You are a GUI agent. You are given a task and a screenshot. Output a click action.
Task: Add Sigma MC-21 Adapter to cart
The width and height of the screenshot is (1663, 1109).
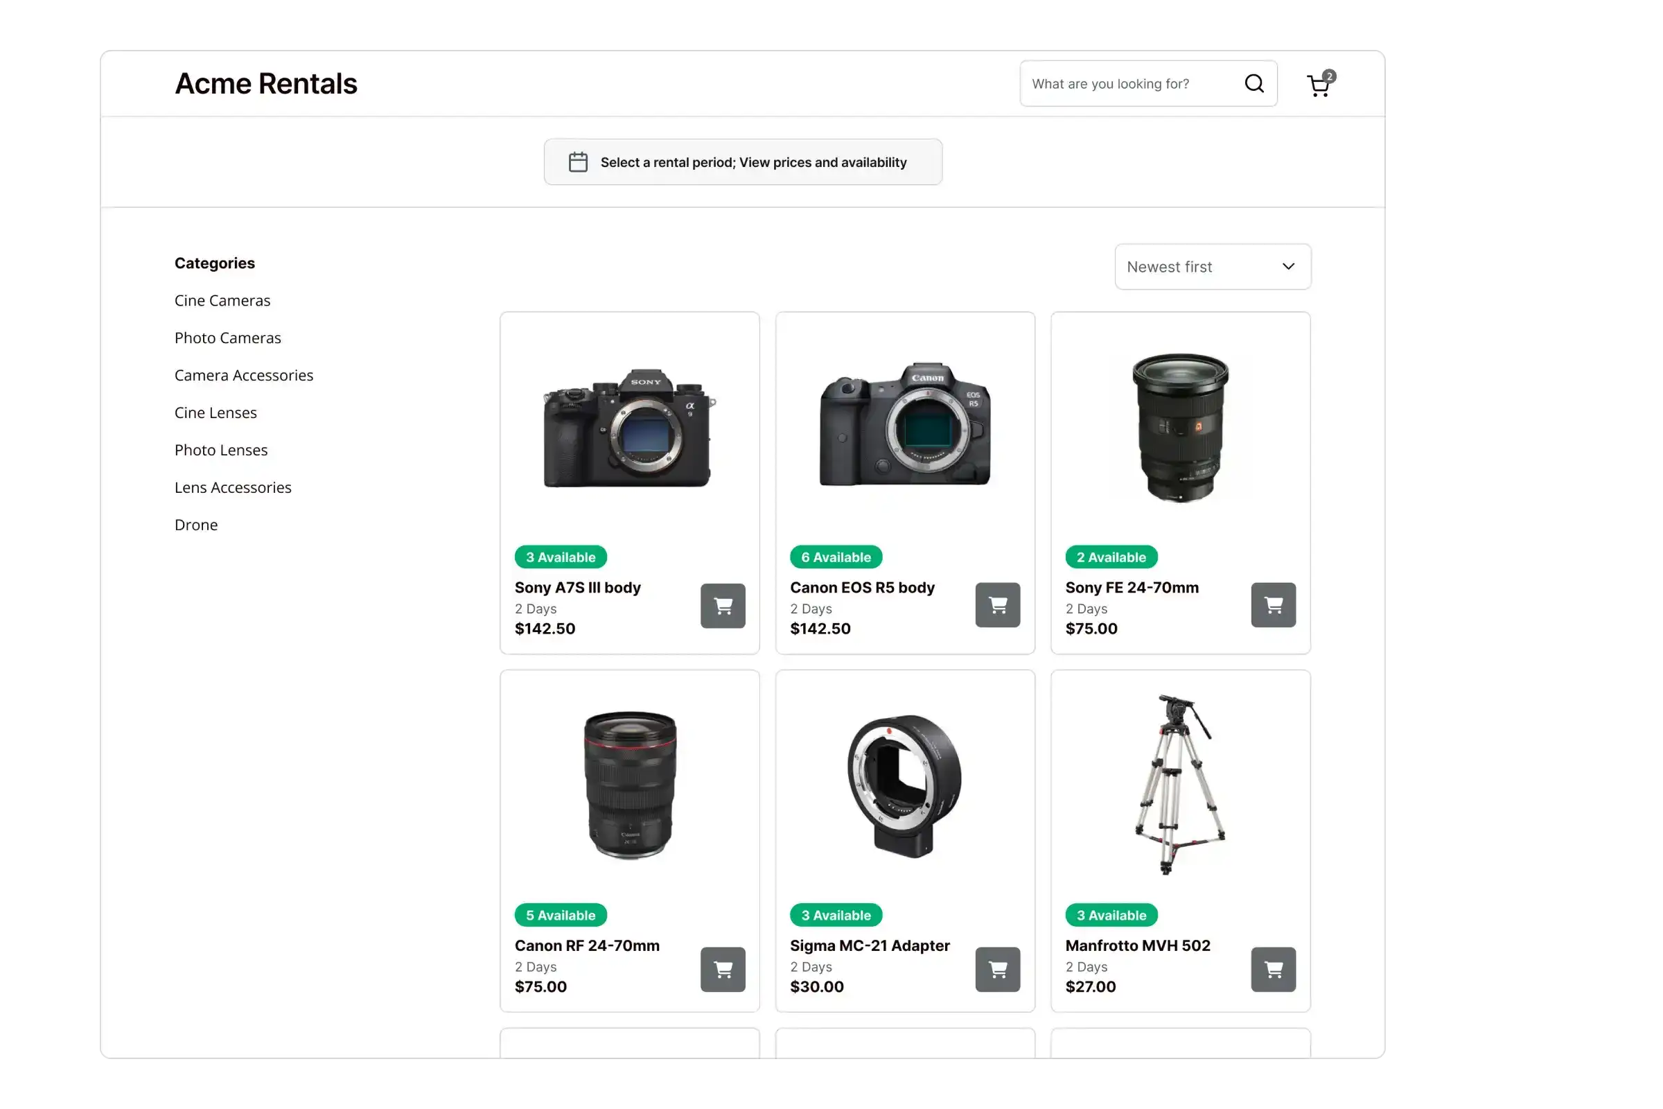[998, 969]
